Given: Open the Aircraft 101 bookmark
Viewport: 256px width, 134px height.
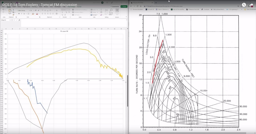Looking at the screenshot, I should pos(150,9).
